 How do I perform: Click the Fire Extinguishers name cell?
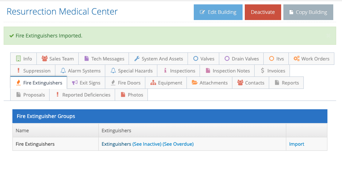(x=56, y=144)
